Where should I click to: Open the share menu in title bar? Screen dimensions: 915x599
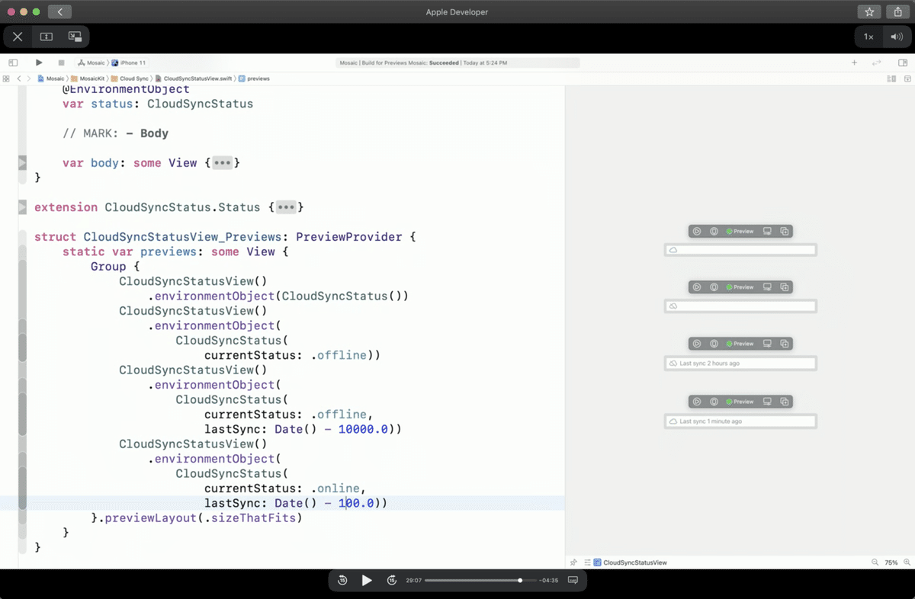click(x=897, y=11)
